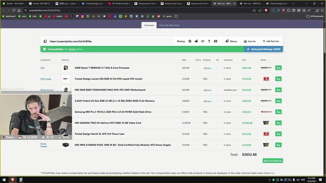This screenshot has width=326, height=183.
Task: Open the Fractal Design North XL case link
Action: point(100,134)
